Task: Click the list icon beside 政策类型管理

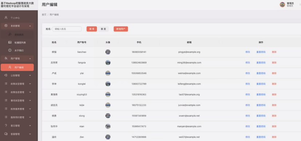Action: pos(6,84)
